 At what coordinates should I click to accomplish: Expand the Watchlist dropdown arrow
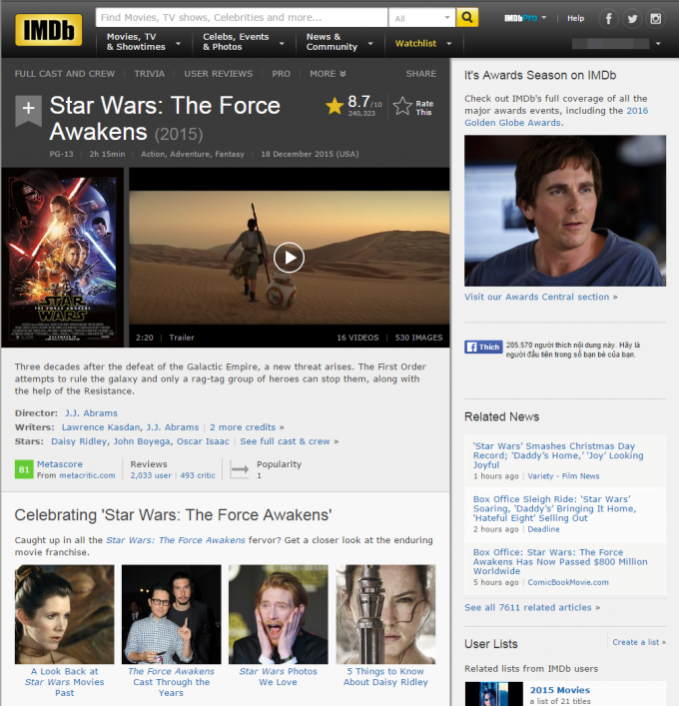[x=449, y=43]
